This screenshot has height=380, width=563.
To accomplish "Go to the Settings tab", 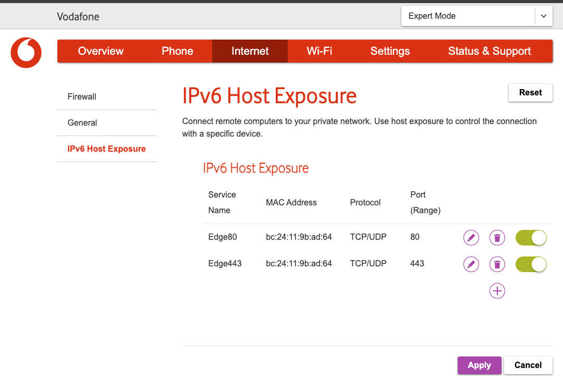I will 389,51.
